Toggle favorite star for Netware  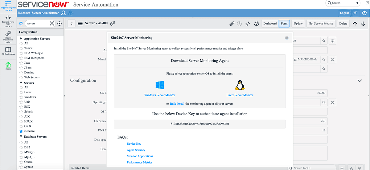pyautogui.click(x=21, y=131)
